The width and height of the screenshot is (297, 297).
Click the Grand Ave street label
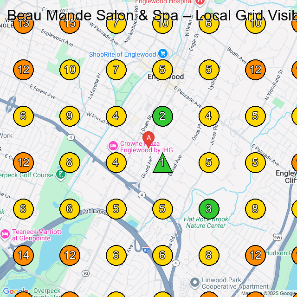tap(147, 167)
